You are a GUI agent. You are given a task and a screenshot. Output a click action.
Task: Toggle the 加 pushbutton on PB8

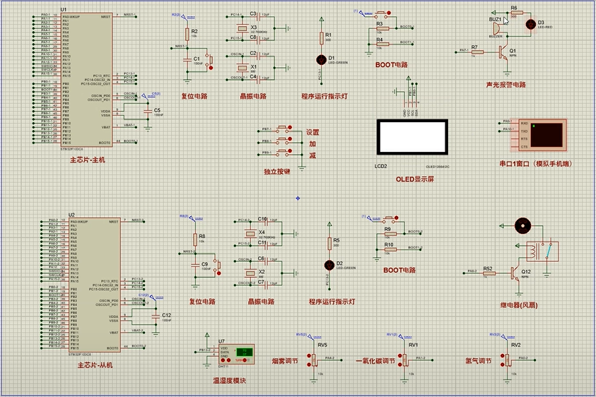pyautogui.click(x=284, y=141)
